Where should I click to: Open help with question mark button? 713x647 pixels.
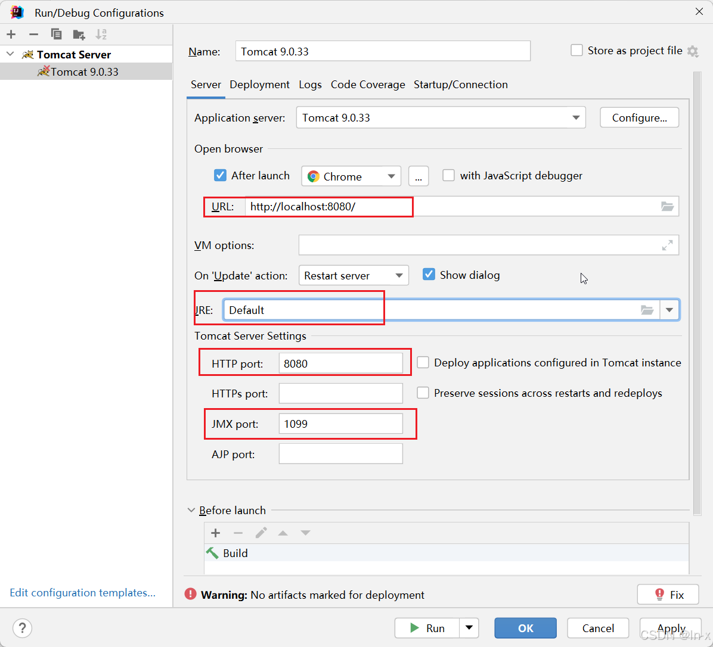coord(22,629)
